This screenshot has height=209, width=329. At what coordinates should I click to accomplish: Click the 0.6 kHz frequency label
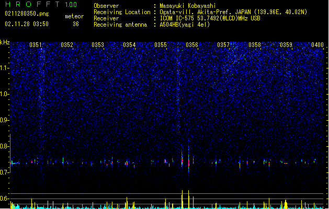click(x=5, y=199)
